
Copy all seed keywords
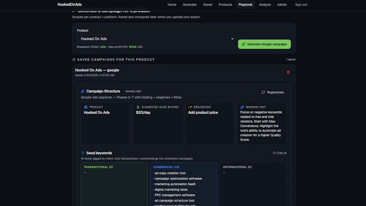[280, 153]
